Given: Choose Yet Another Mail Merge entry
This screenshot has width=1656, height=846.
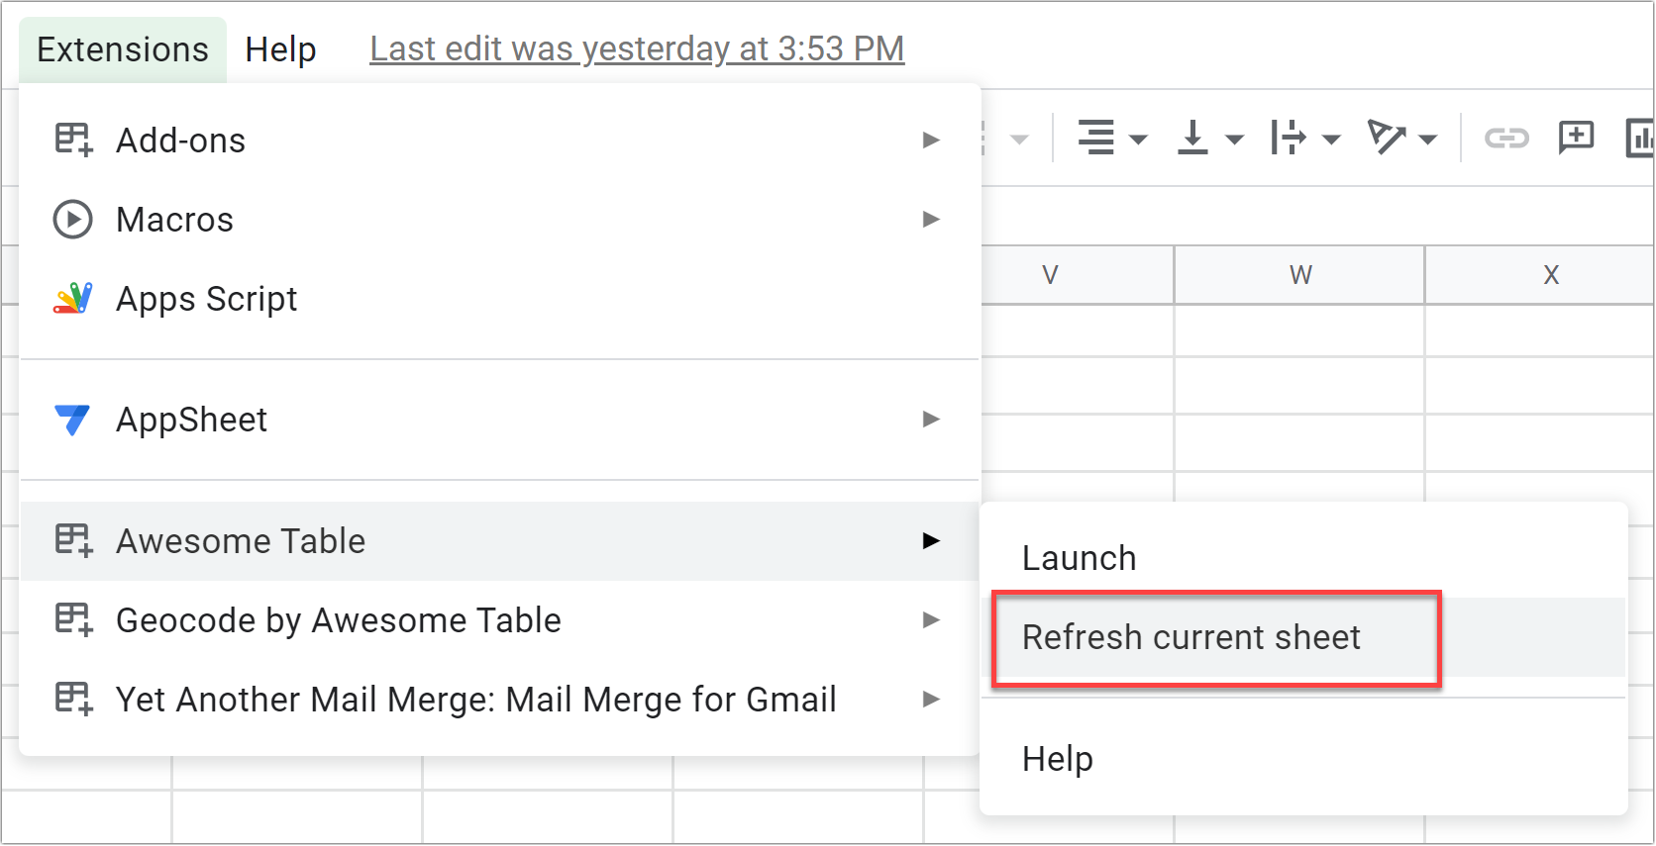Looking at the screenshot, I should pyautogui.click(x=475, y=700).
